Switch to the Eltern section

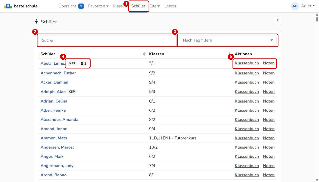click(x=155, y=6)
